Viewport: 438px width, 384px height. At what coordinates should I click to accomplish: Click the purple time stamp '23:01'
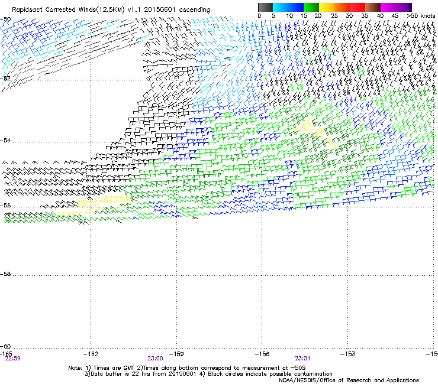[x=302, y=359]
